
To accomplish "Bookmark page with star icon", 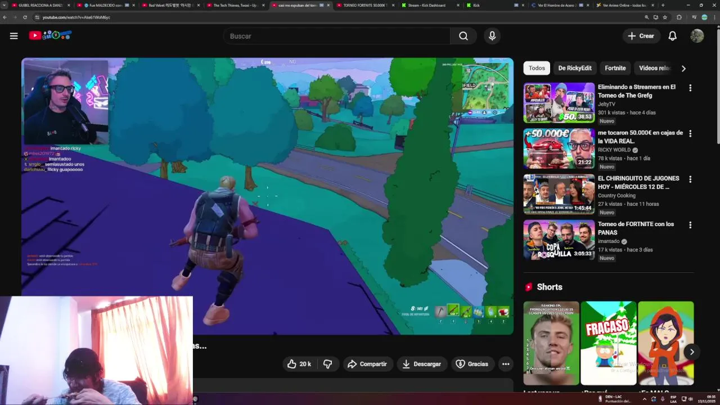I will click(x=665, y=17).
